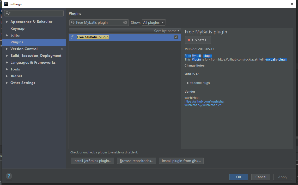Viewport: 298px width, 185px height.
Task: Expand Languages & Frameworks node
Action: point(7,62)
